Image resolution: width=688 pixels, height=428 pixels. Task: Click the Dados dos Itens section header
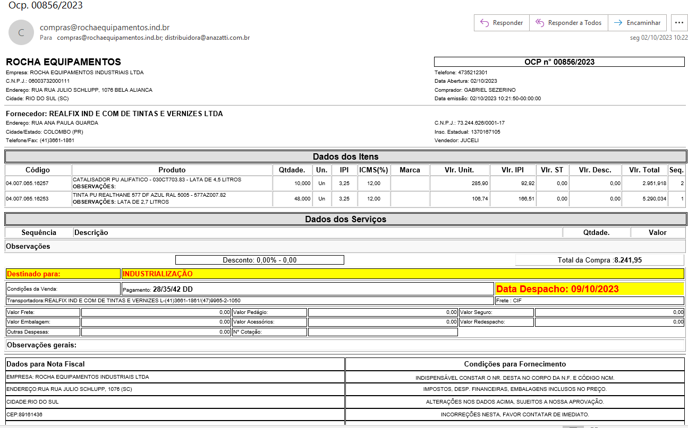click(x=345, y=156)
